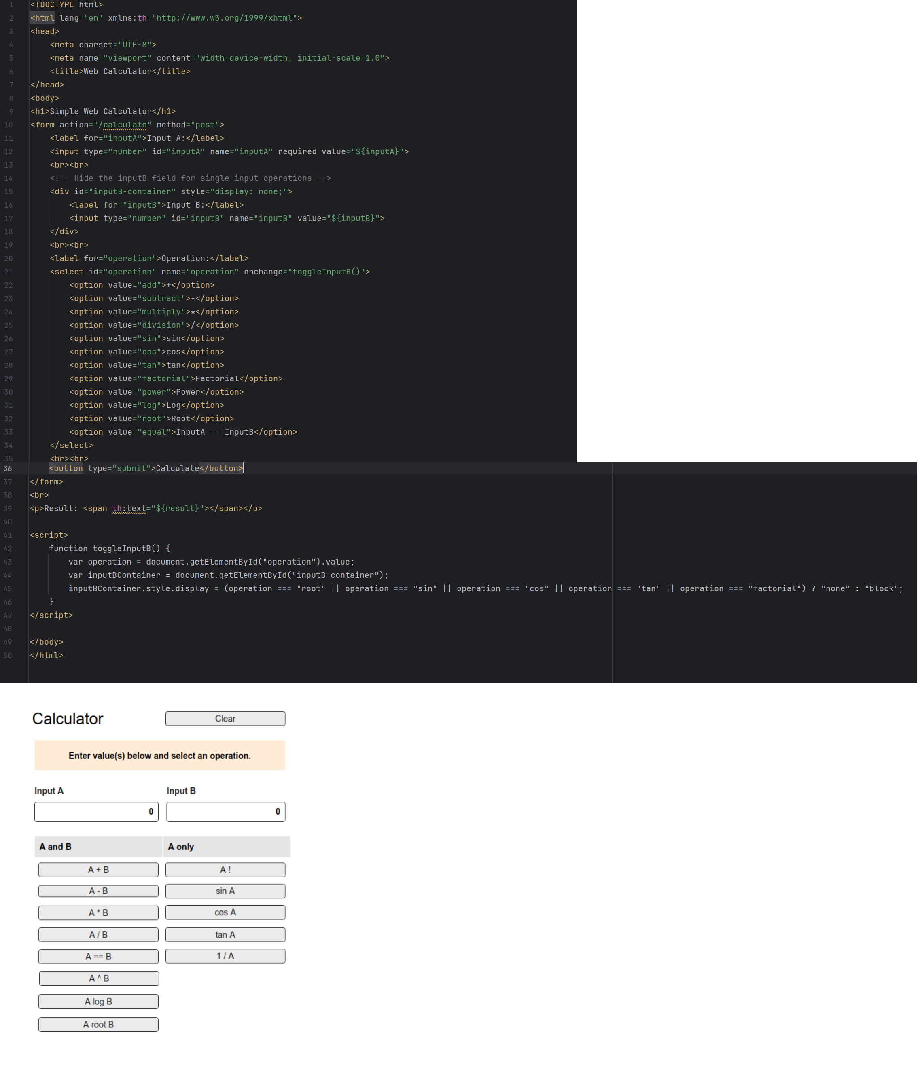Click inside the Input A number field
This screenshot has width=920, height=1076.
[96, 812]
